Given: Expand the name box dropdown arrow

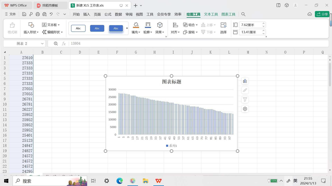Looking at the screenshot, I should [x=42, y=43].
